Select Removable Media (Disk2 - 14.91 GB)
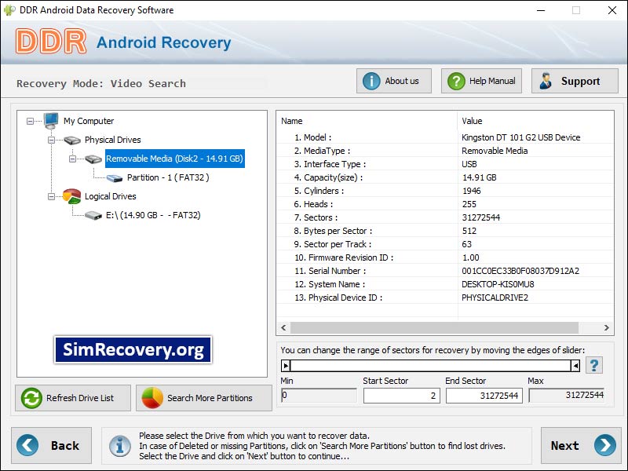This screenshot has height=471, width=628. (174, 159)
